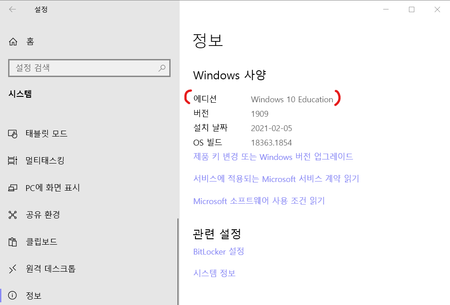This screenshot has height=305, width=450.
Task: Click the 에디션 label
Action: (x=205, y=99)
